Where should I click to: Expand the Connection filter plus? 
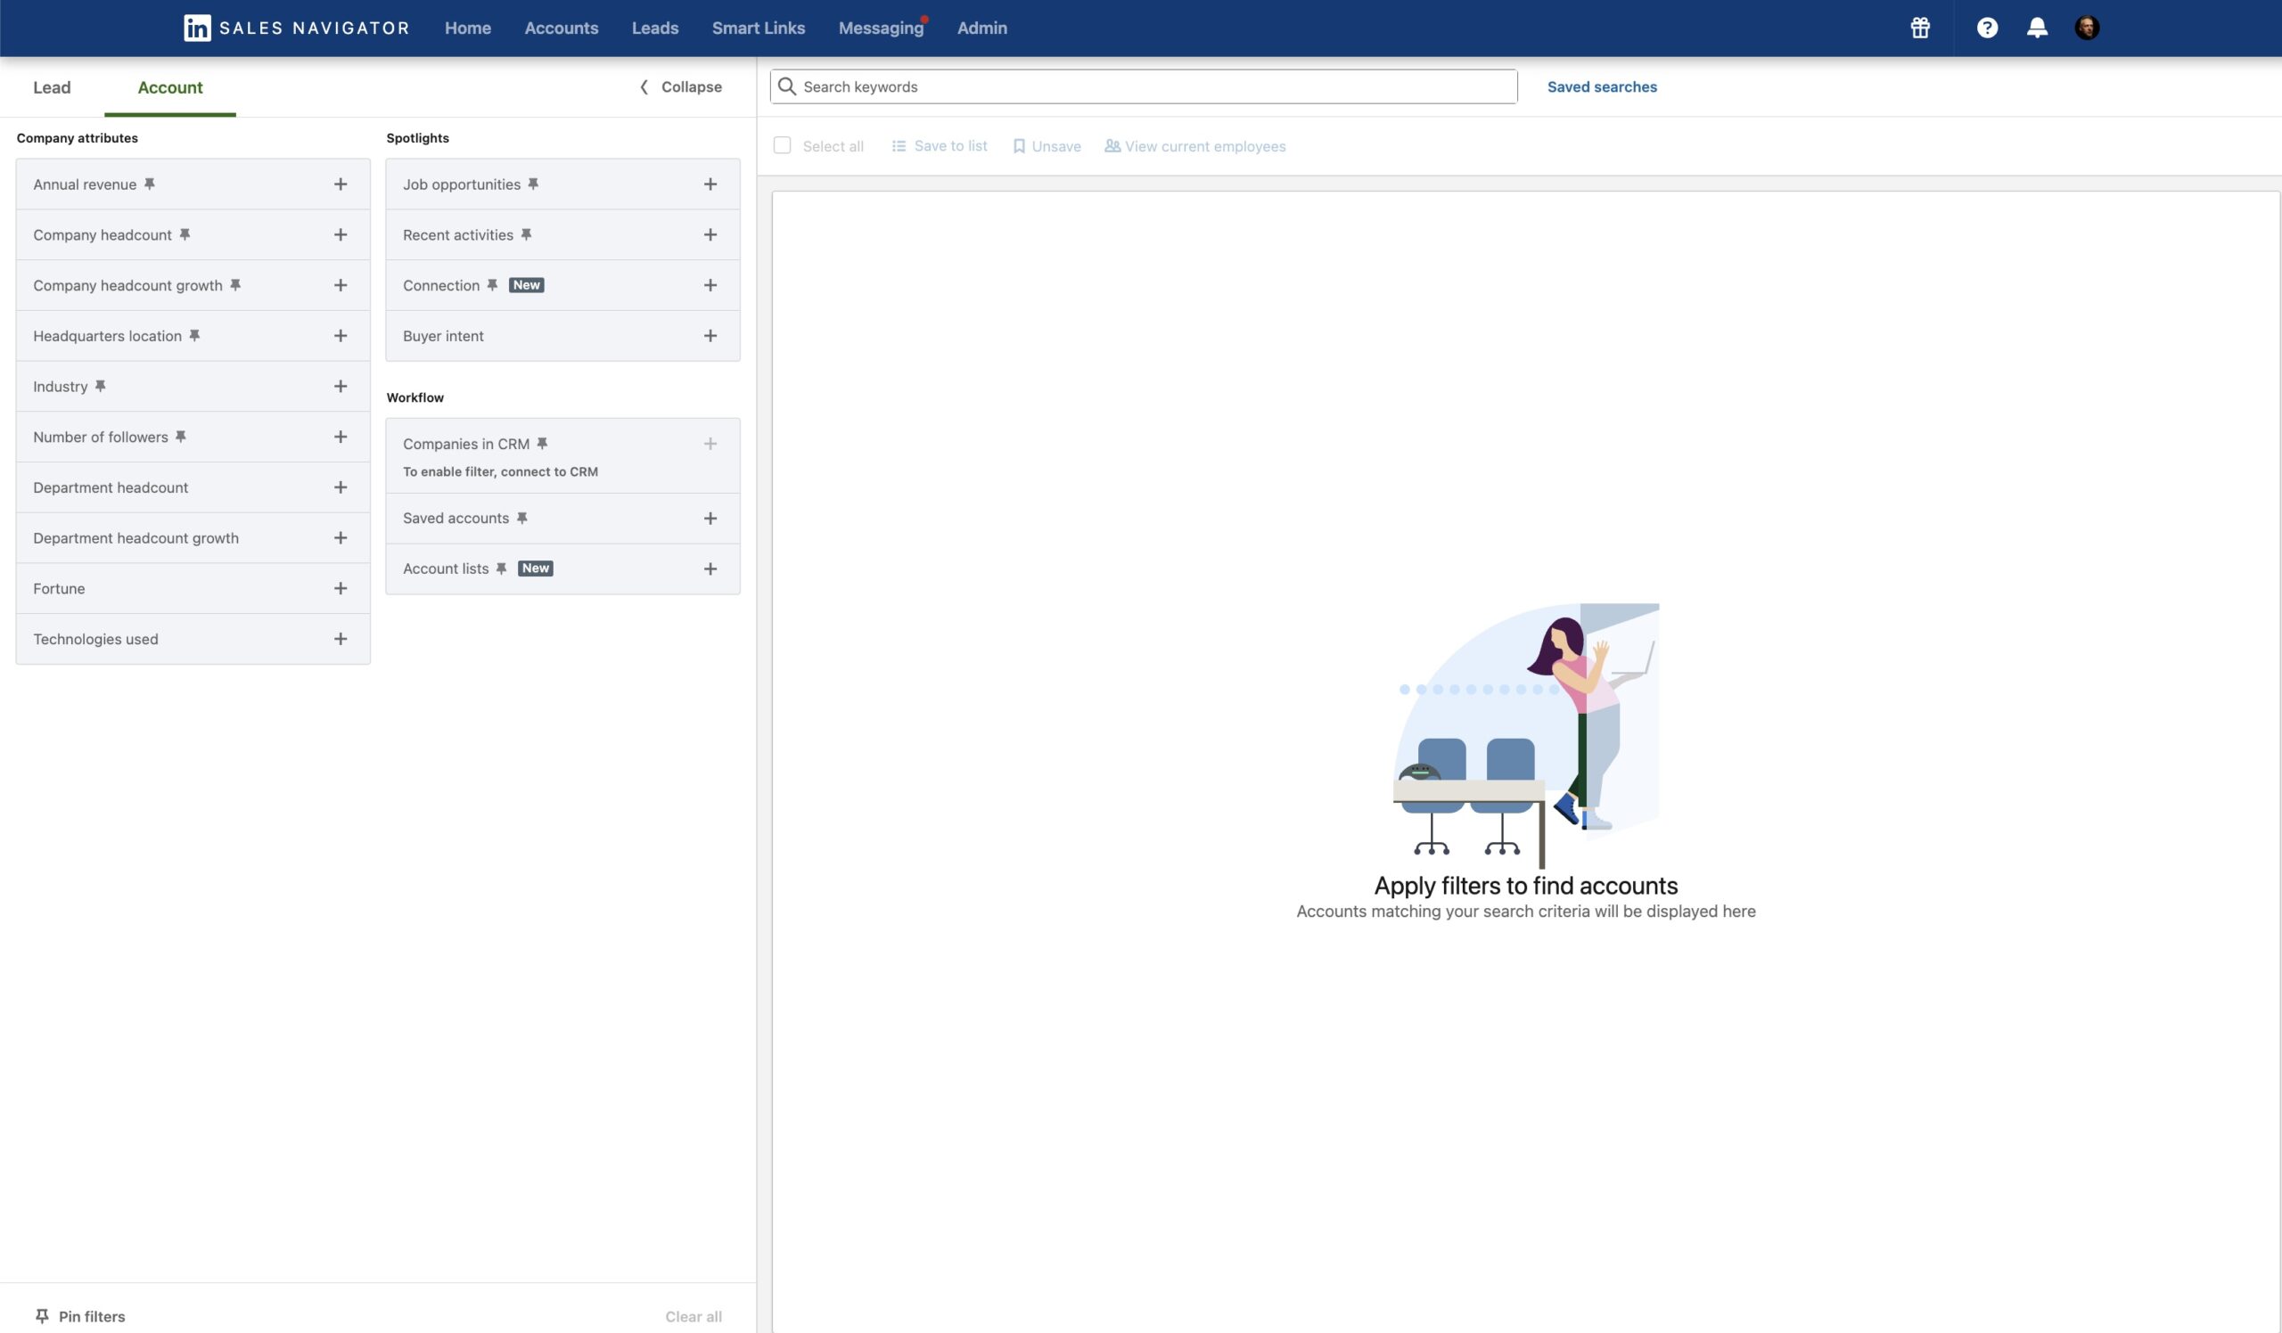point(710,285)
